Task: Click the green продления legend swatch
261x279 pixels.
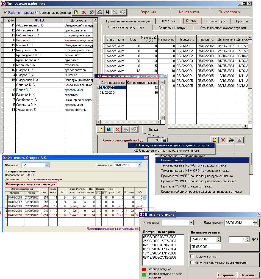Action: click(144, 275)
